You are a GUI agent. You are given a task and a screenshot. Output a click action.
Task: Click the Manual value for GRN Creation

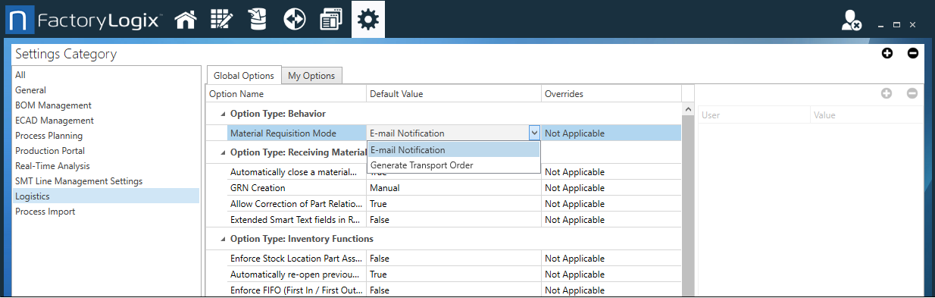click(384, 188)
